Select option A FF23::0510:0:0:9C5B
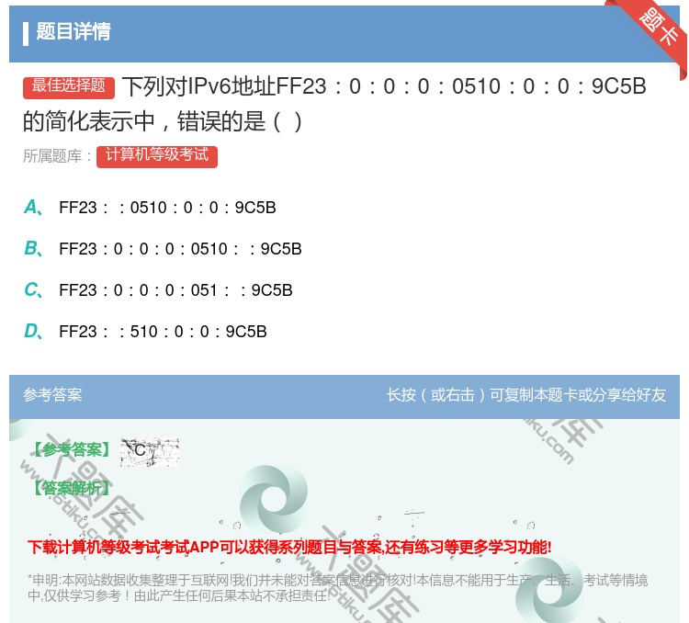 tap(151, 208)
